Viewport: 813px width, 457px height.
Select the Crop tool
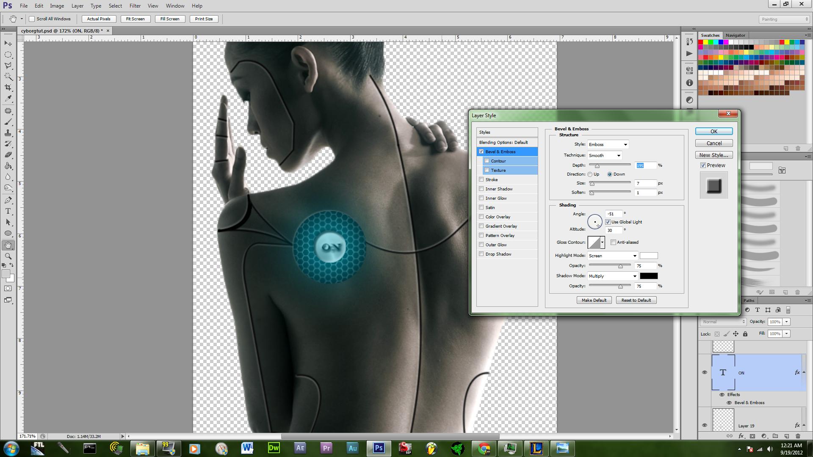pyautogui.click(x=8, y=88)
